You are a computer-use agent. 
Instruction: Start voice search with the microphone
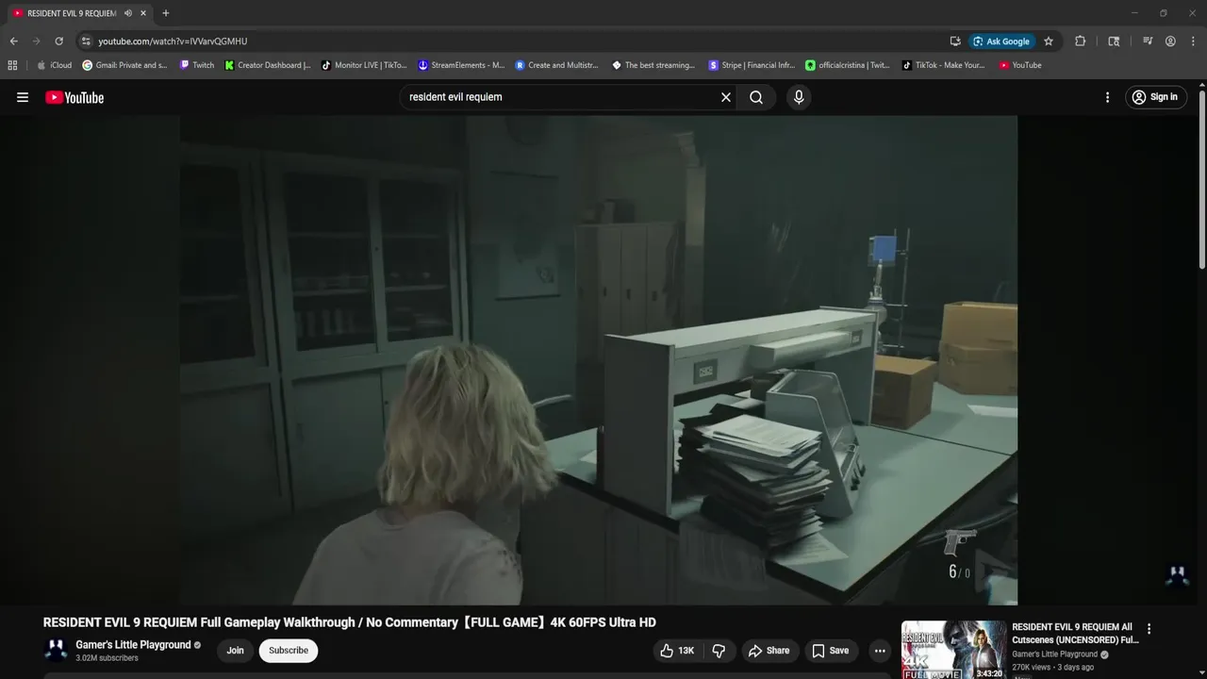(x=799, y=97)
